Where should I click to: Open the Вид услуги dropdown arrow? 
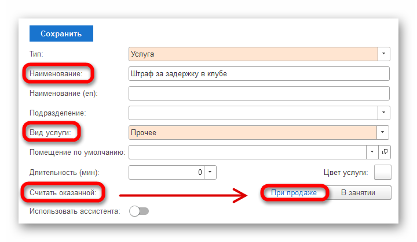383,132
